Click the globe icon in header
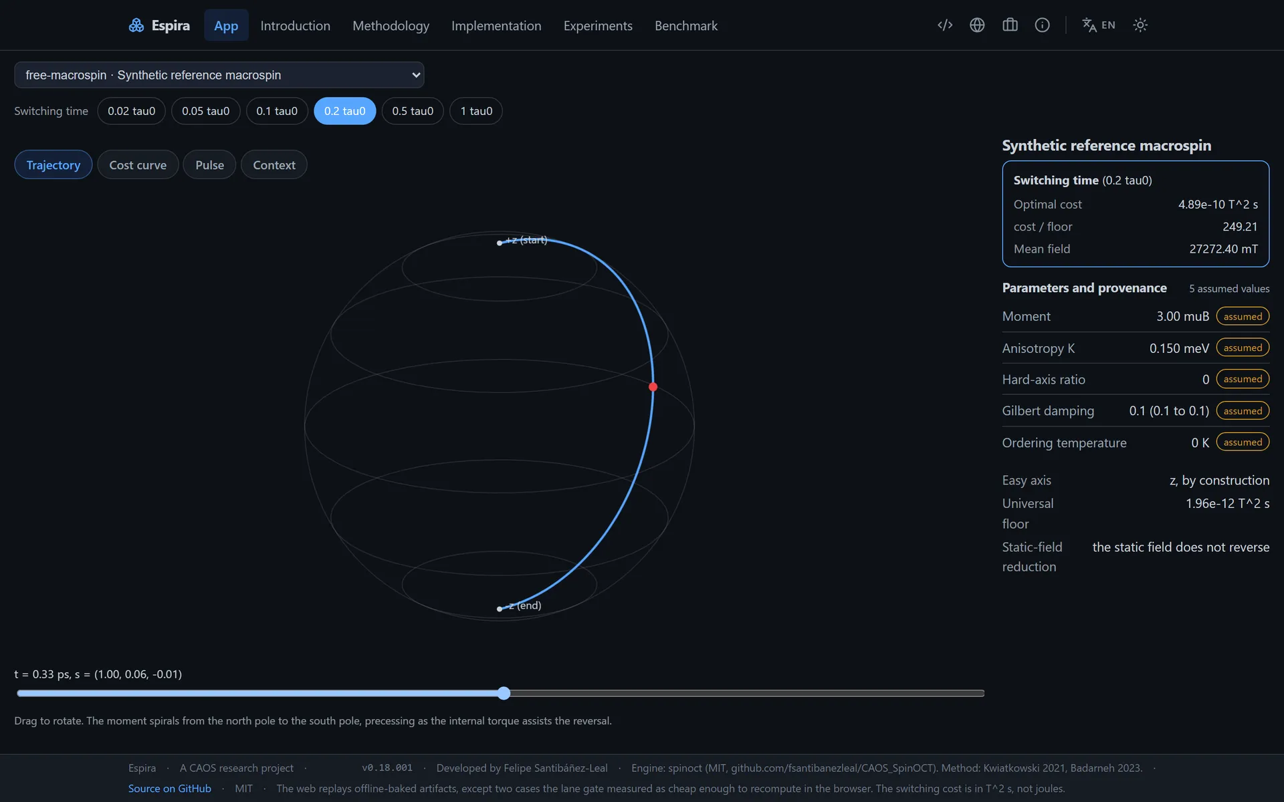Image resolution: width=1284 pixels, height=802 pixels. coord(977,25)
